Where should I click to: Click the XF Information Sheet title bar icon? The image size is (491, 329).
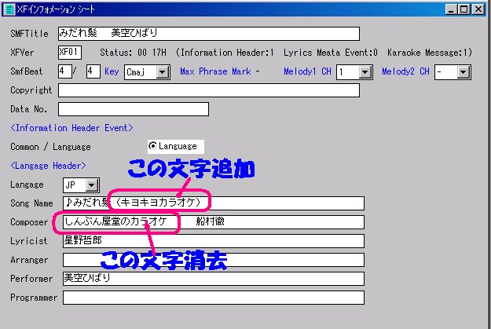pyautogui.click(x=9, y=9)
